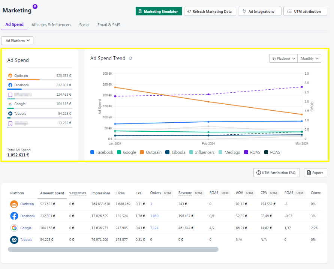
Task: Click the Outbrain icon in the Ad Spend list
Action: pyautogui.click(x=10, y=76)
